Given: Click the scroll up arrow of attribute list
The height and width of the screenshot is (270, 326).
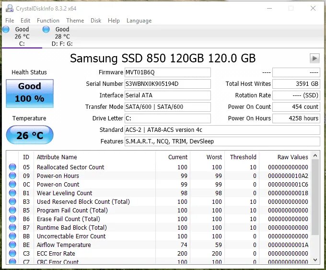Looking at the screenshot, I should pos(315,155).
